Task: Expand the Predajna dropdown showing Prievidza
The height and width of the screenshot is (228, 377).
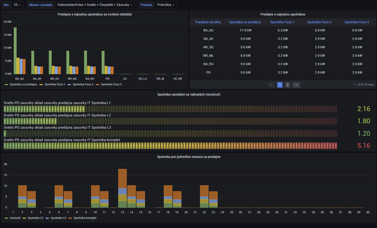Action: point(166,5)
